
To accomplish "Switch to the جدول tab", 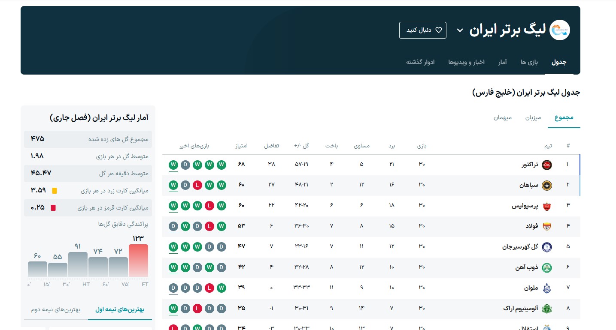I will 559,62.
